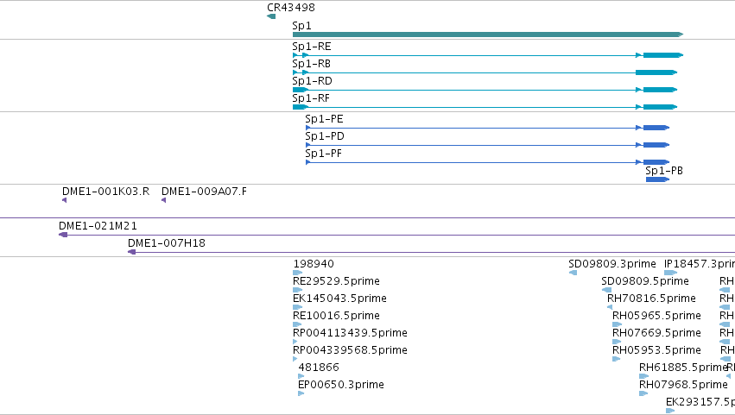735x415 pixels.
Task: Select the Sp1 gene bar
Action: click(x=488, y=35)
